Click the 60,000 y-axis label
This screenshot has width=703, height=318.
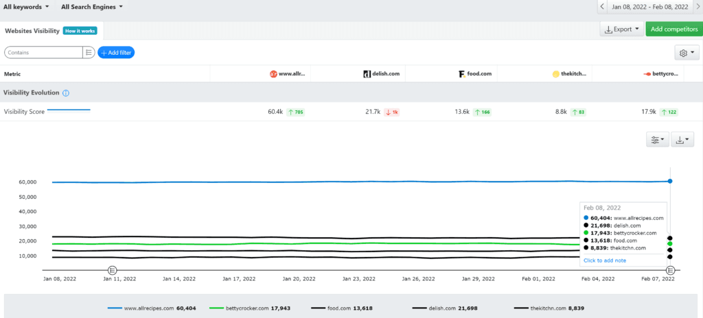pos(27,182)
